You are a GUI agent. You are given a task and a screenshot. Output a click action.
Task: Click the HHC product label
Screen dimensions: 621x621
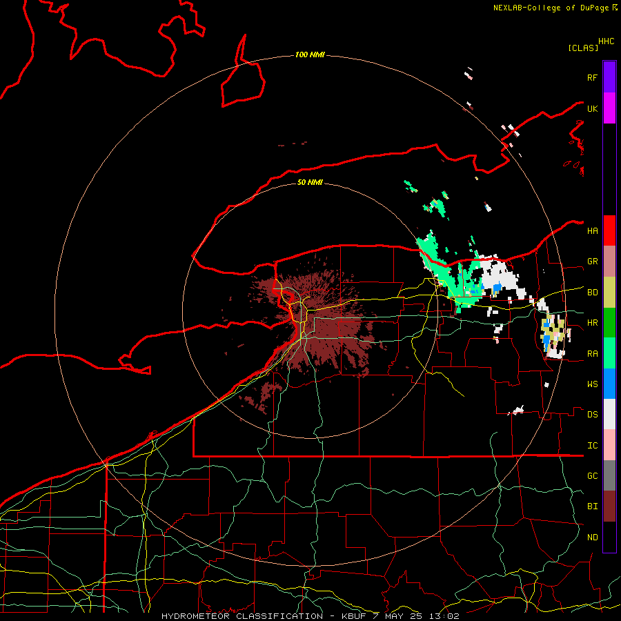pos(606,41)
